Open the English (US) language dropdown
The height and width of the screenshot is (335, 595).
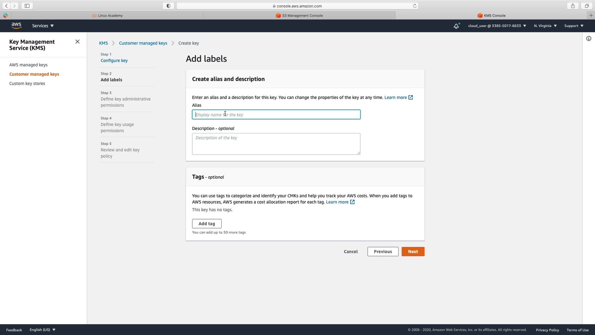(x=42, y=330)
